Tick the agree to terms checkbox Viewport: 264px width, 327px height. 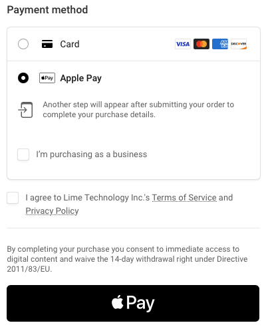13,198
